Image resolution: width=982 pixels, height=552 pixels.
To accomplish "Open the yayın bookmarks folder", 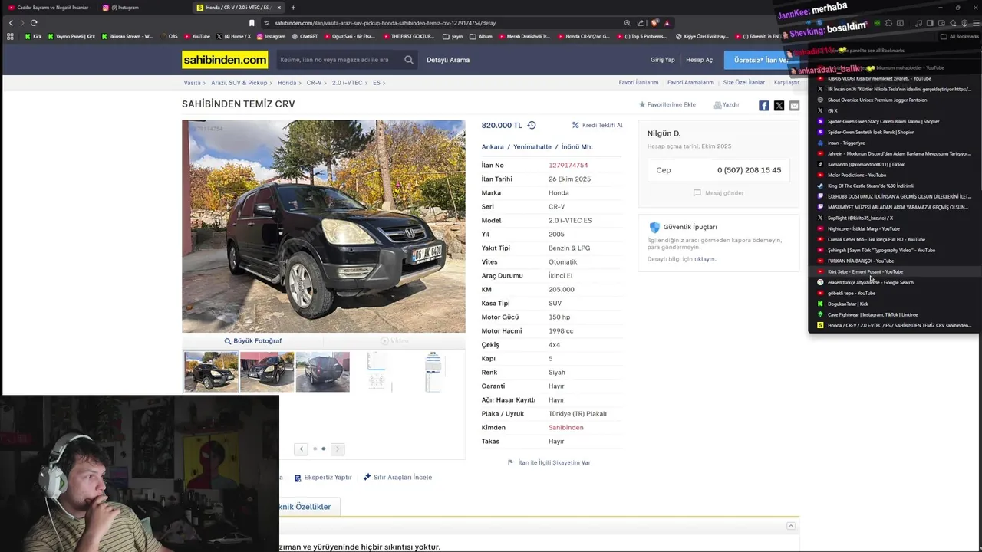I will tap(453, 36).
